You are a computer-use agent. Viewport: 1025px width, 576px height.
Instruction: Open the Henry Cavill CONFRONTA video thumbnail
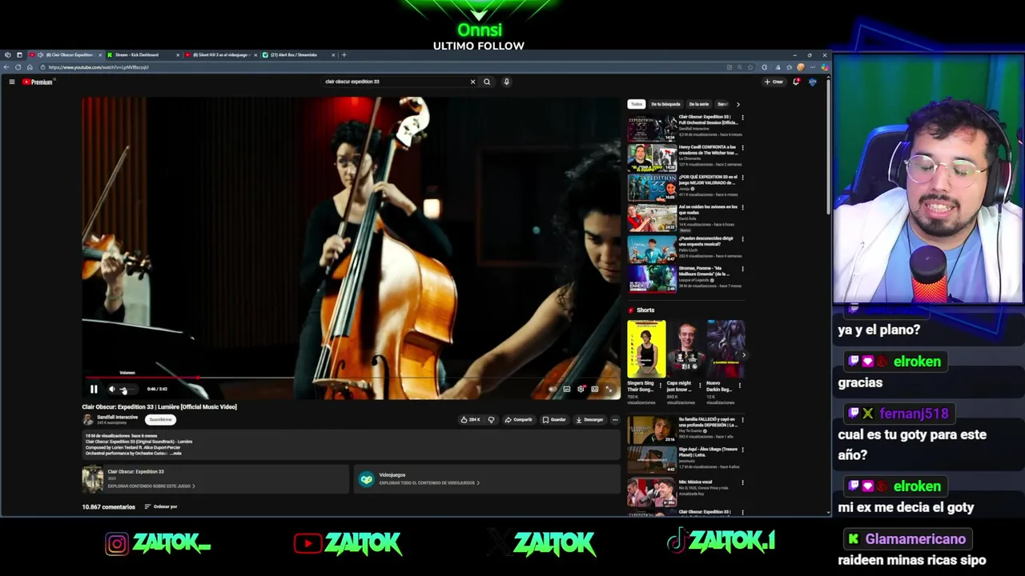[x=652, y=158]
